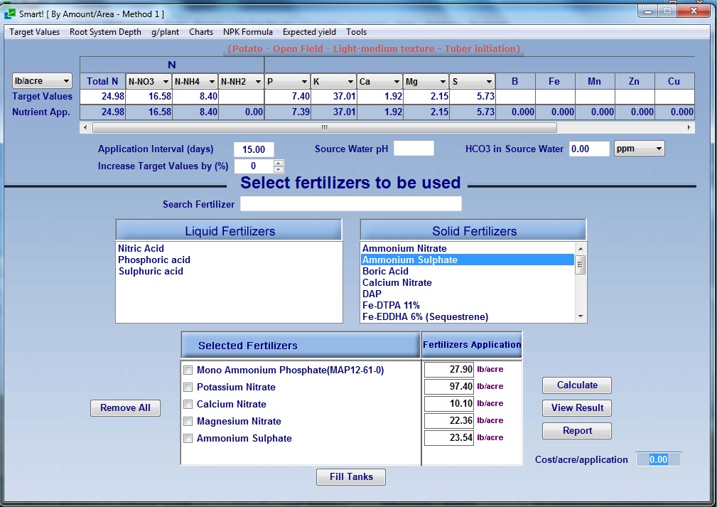
Task: Open the Expected yield menu
Action: (309, 32)
